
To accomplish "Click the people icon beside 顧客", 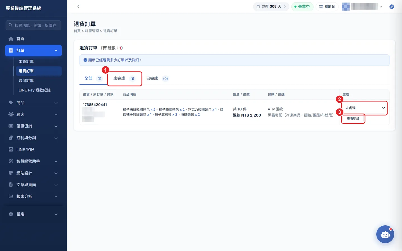I will click(11, 114).
